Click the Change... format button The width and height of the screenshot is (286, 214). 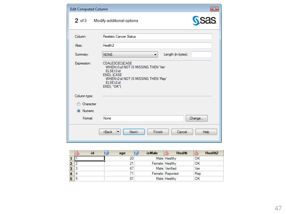(x=197, y=118)
